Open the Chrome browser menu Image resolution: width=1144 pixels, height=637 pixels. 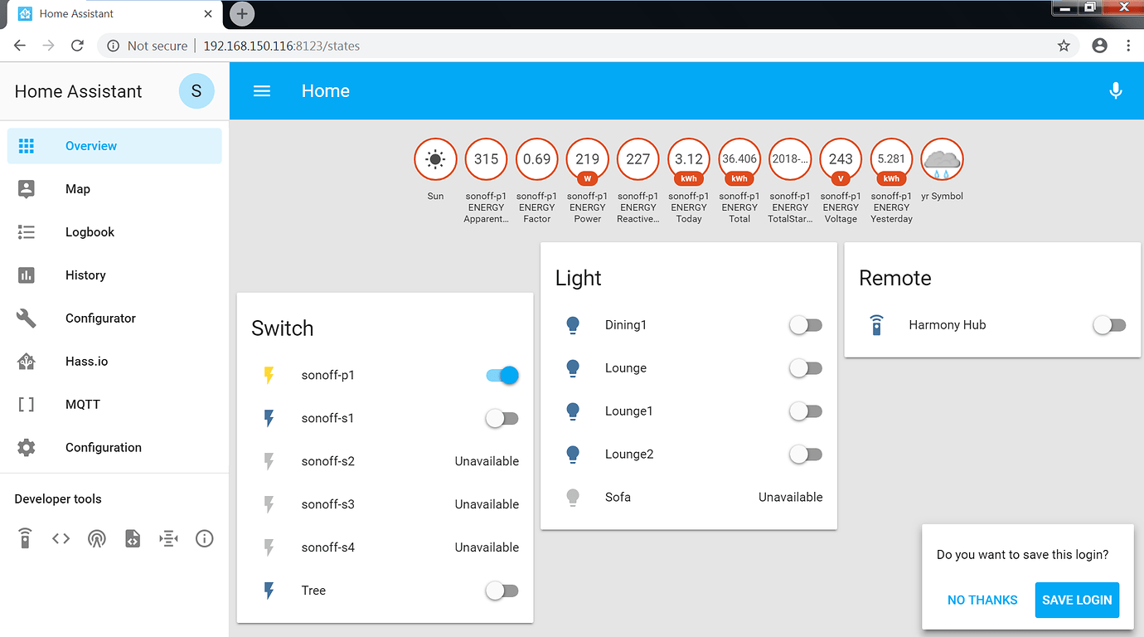1128,46
